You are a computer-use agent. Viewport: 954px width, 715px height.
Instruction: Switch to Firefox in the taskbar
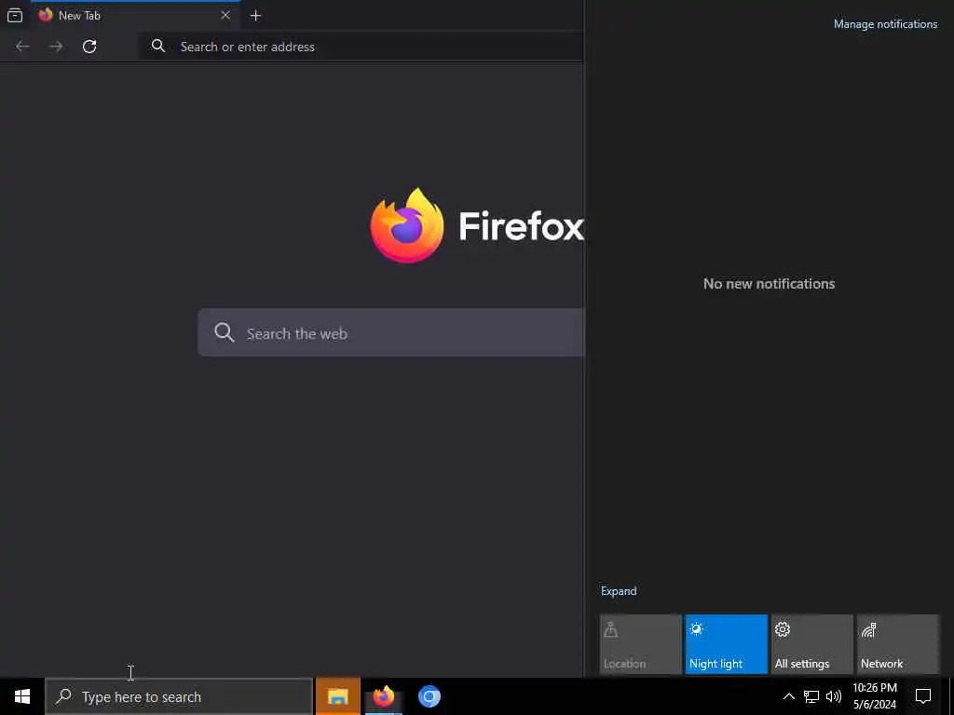pos(383,696)
